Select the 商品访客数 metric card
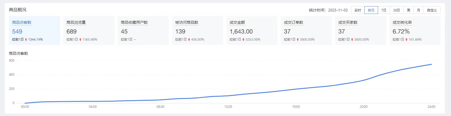Screen dimensions: 451x116 tap(34, 30)
